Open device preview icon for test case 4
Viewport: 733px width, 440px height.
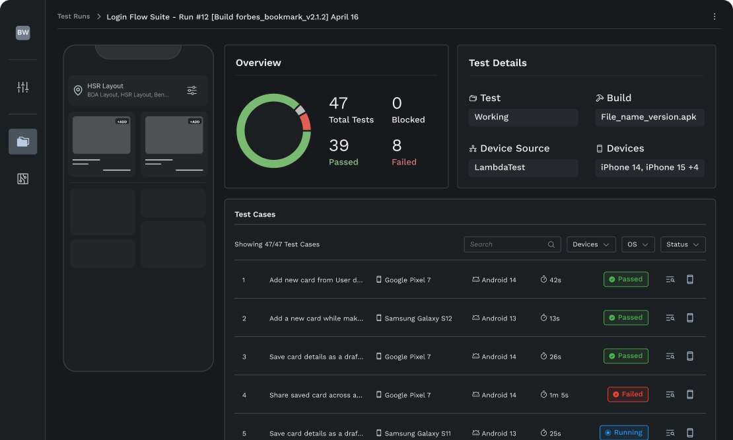[x=690, y=394]
